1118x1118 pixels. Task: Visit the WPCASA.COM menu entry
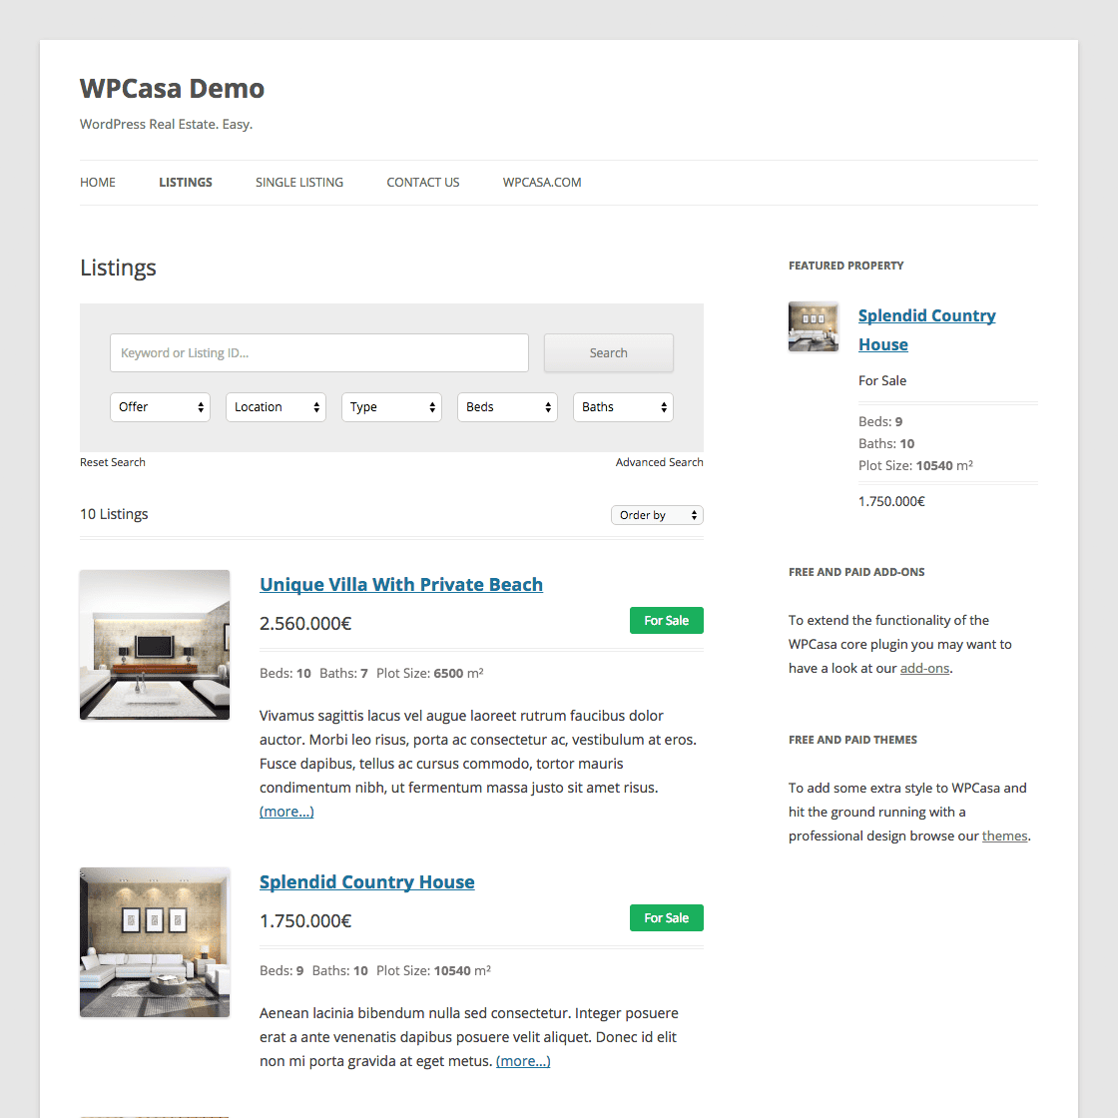coord(542,182)
